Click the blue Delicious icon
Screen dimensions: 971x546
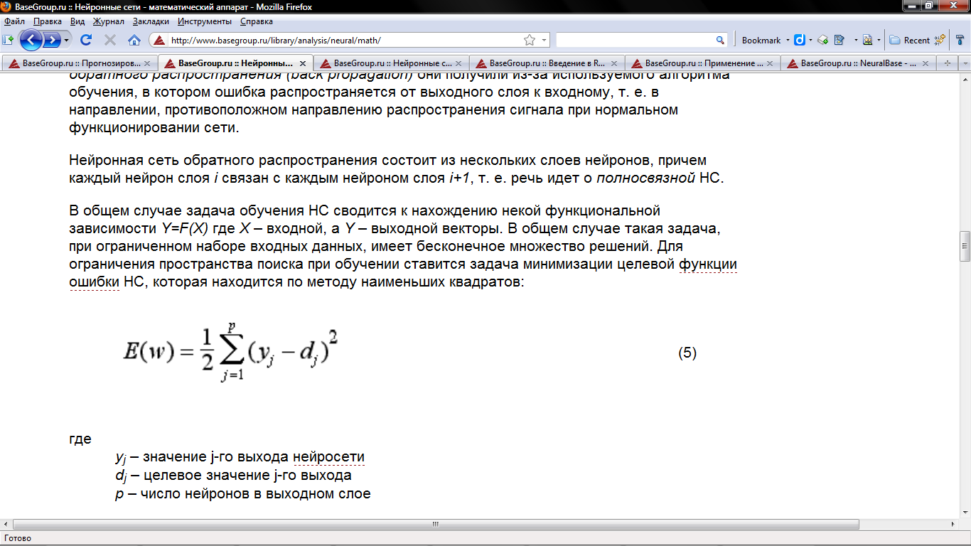pos(799,41)
